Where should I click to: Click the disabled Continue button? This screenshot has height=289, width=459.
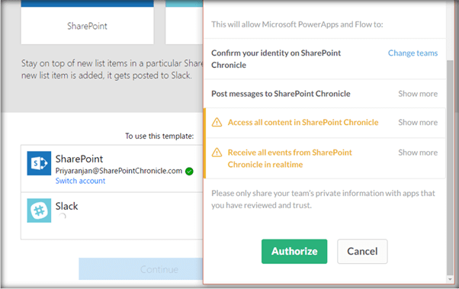tap(141, 269)
